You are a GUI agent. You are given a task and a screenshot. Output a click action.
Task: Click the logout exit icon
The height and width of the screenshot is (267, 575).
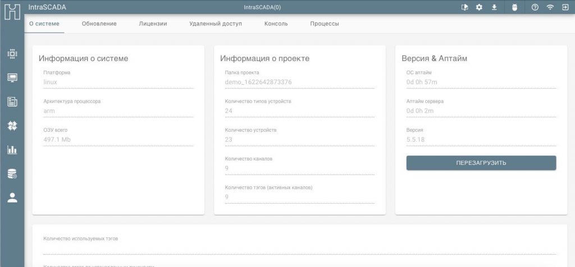pyautogui.click(x=565, y=7)
